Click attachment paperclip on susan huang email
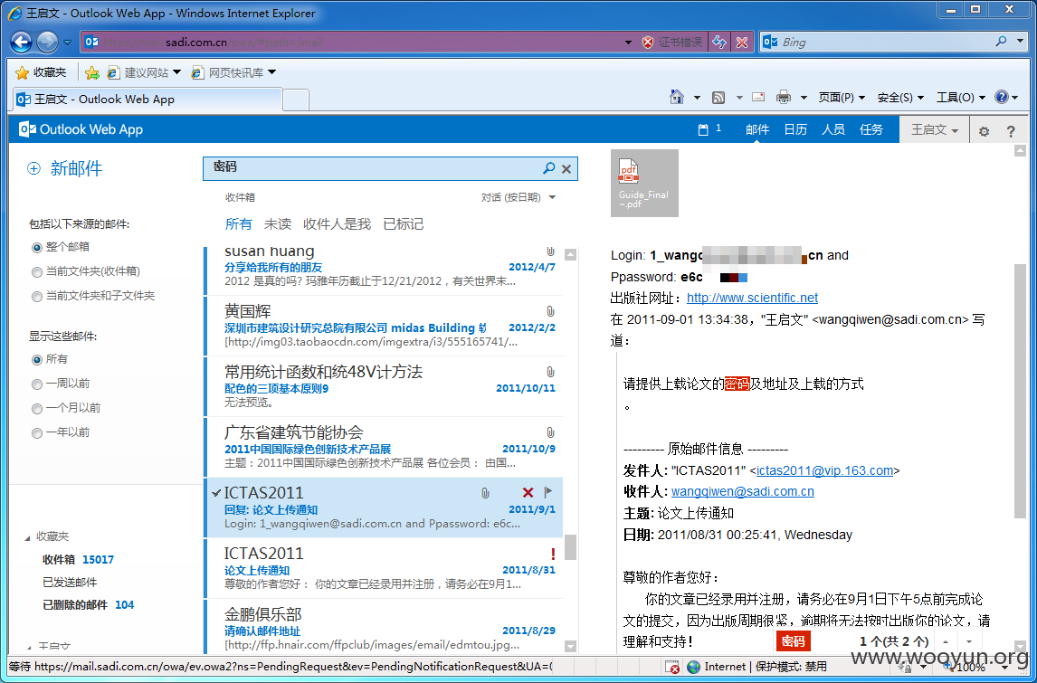 point(550,251)
